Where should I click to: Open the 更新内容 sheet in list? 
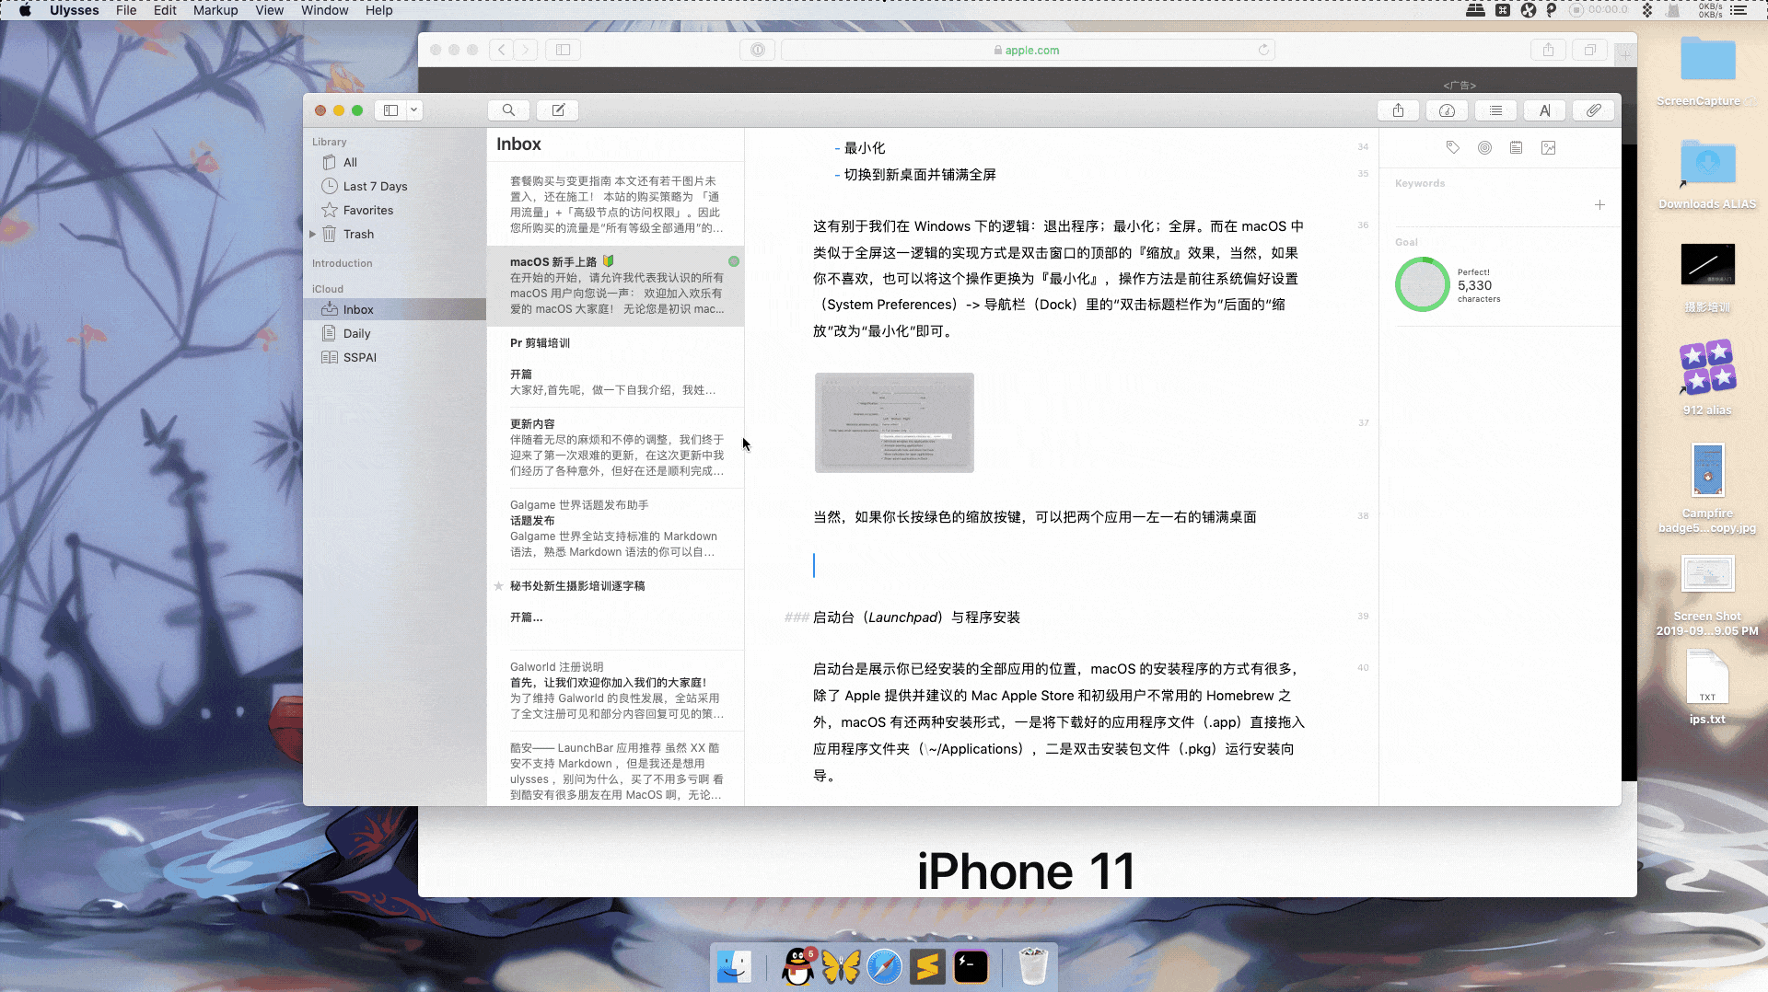[x=615, y=447]
